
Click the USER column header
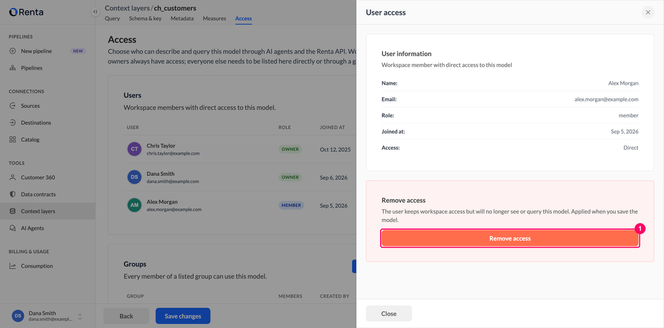click(133, 127)
